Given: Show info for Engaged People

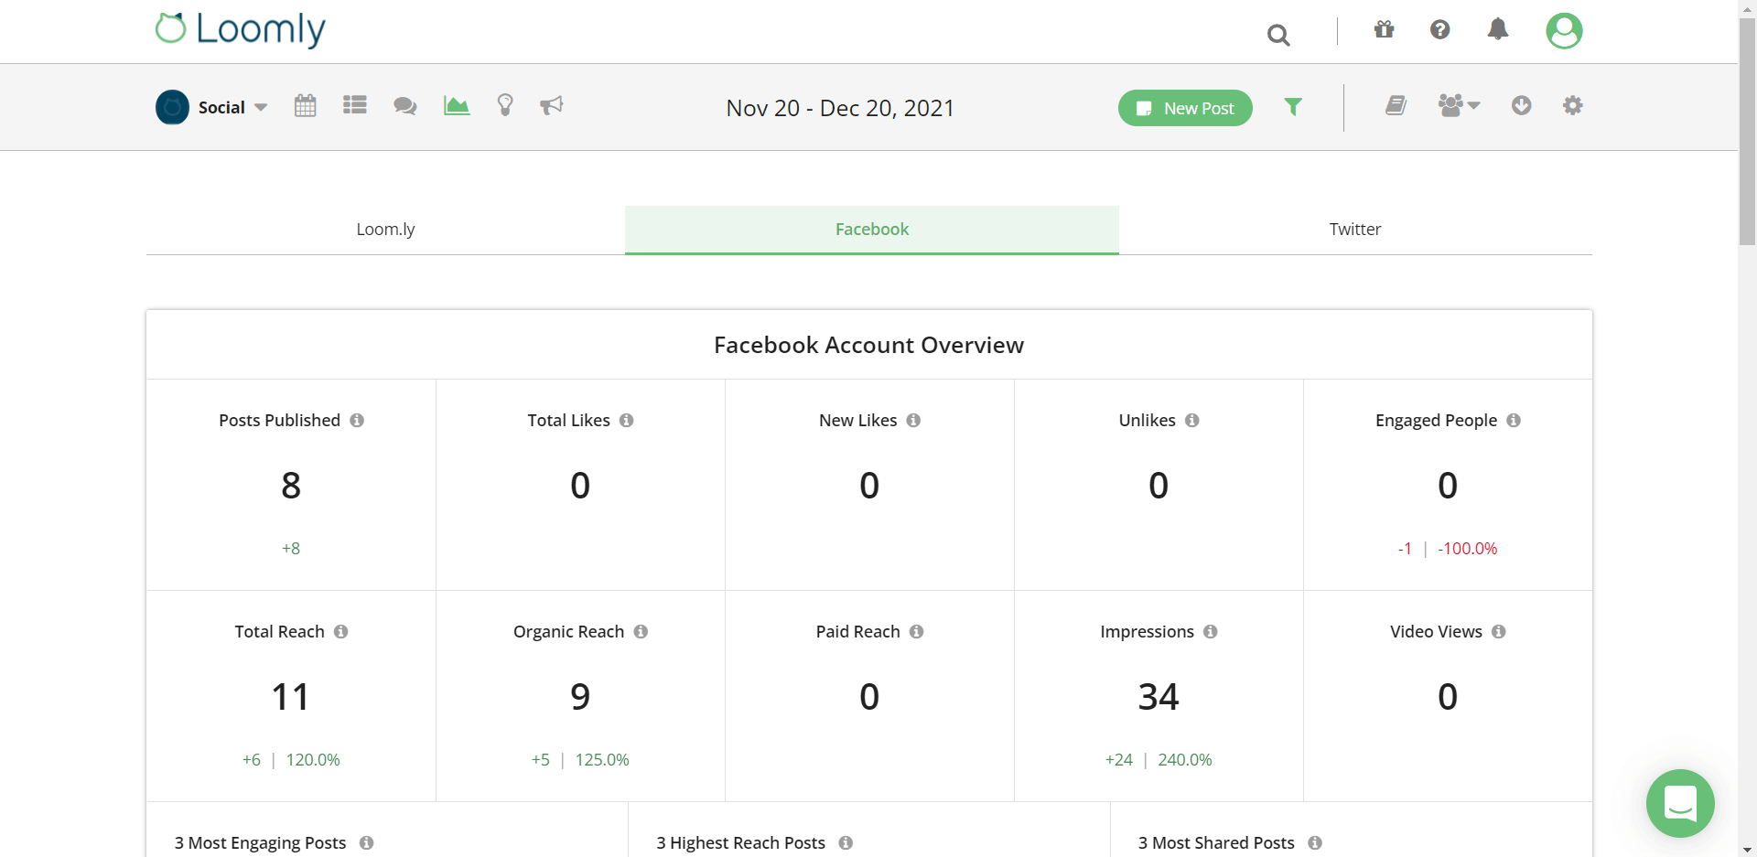Looking at the screenshot, I should [1514, 420].
